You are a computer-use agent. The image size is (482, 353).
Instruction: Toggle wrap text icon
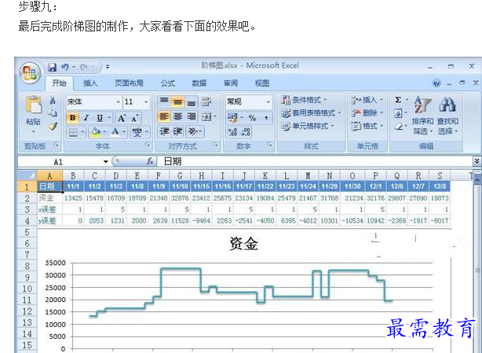[x=206, y=101]
